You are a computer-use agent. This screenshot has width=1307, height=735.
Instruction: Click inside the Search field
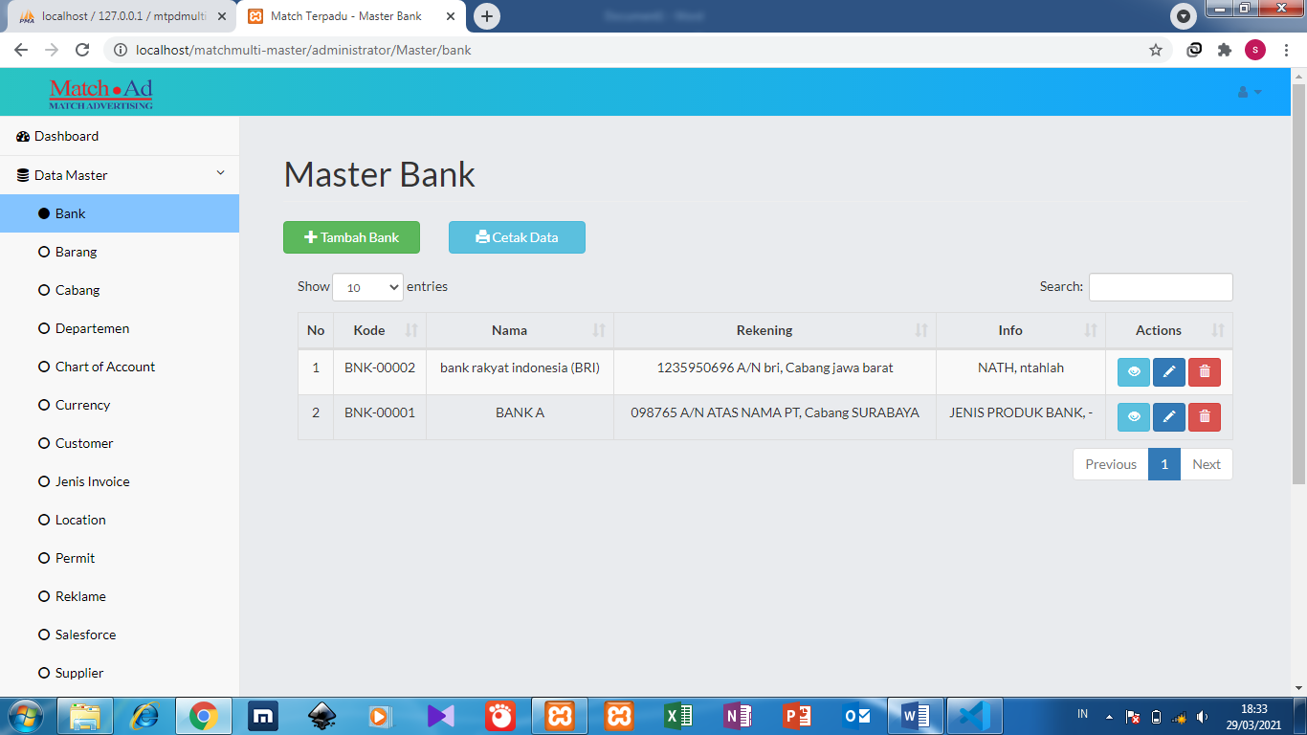click(x=1160, y=286)
